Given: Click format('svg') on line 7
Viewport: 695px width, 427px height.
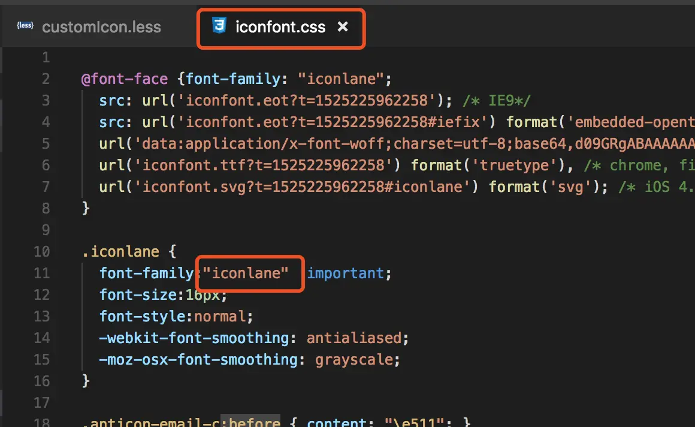Looking at the screenshot, I should pyautogui.click(x=544, y=187).
